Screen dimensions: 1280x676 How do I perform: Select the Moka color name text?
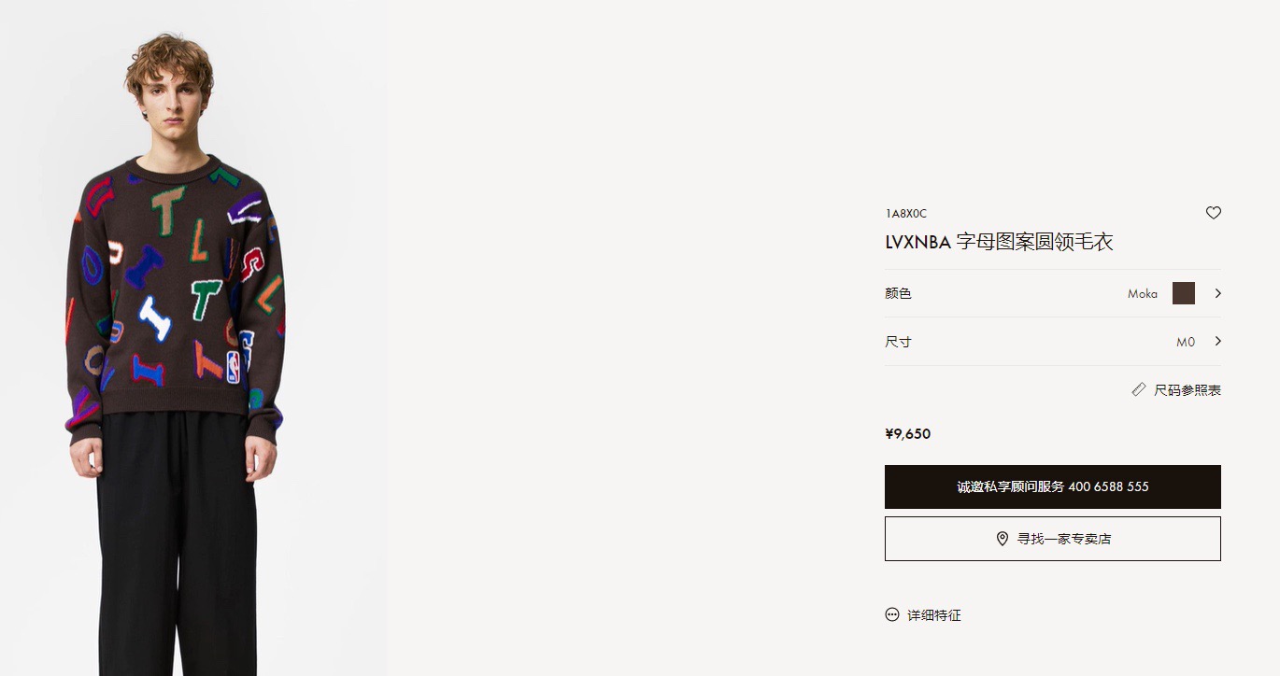coord(1142,294)
